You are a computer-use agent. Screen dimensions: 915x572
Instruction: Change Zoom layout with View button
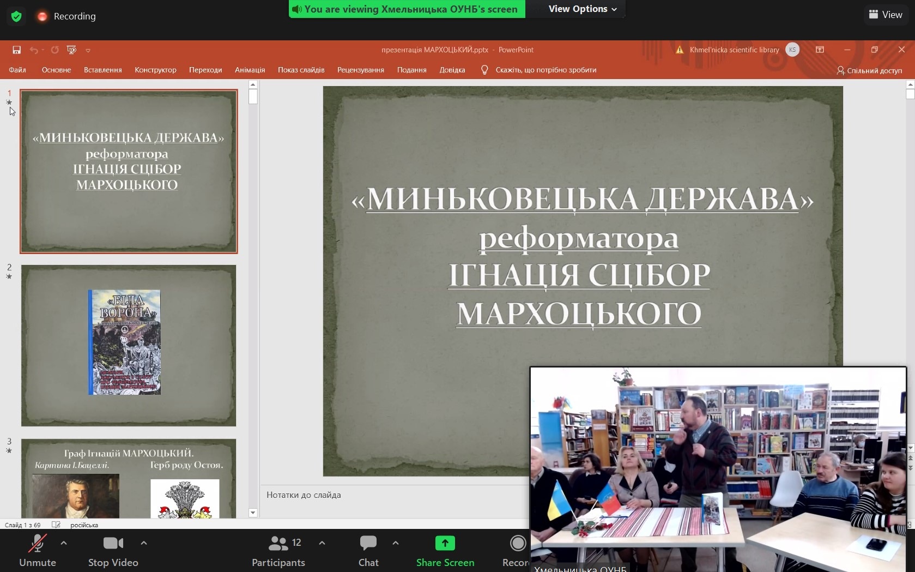[x=886, y=15]
